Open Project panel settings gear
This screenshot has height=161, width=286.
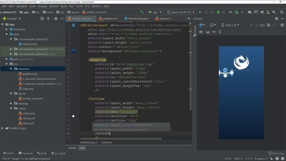(56, 19)
